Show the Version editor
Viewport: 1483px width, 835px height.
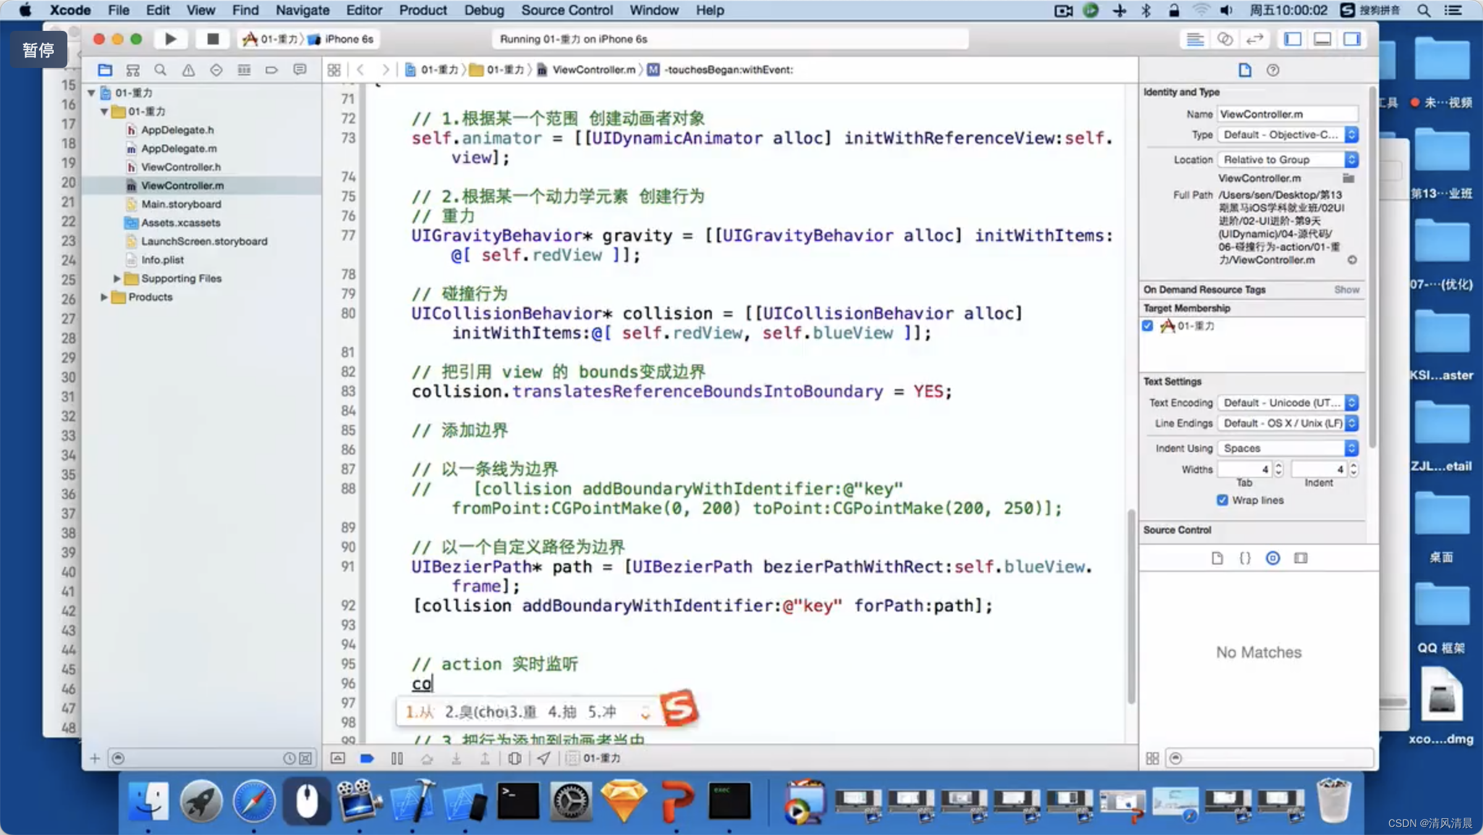click(1254, 39)
